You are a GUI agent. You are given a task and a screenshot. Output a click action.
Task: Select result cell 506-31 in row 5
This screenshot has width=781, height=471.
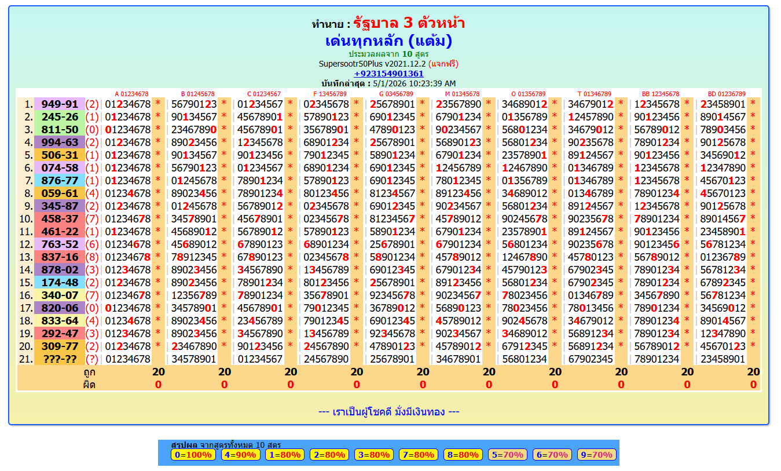(x=60, y=155)
